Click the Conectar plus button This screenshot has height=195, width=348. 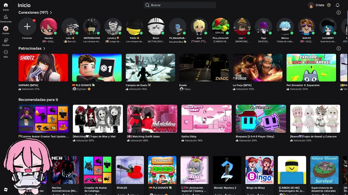[27, 27]
